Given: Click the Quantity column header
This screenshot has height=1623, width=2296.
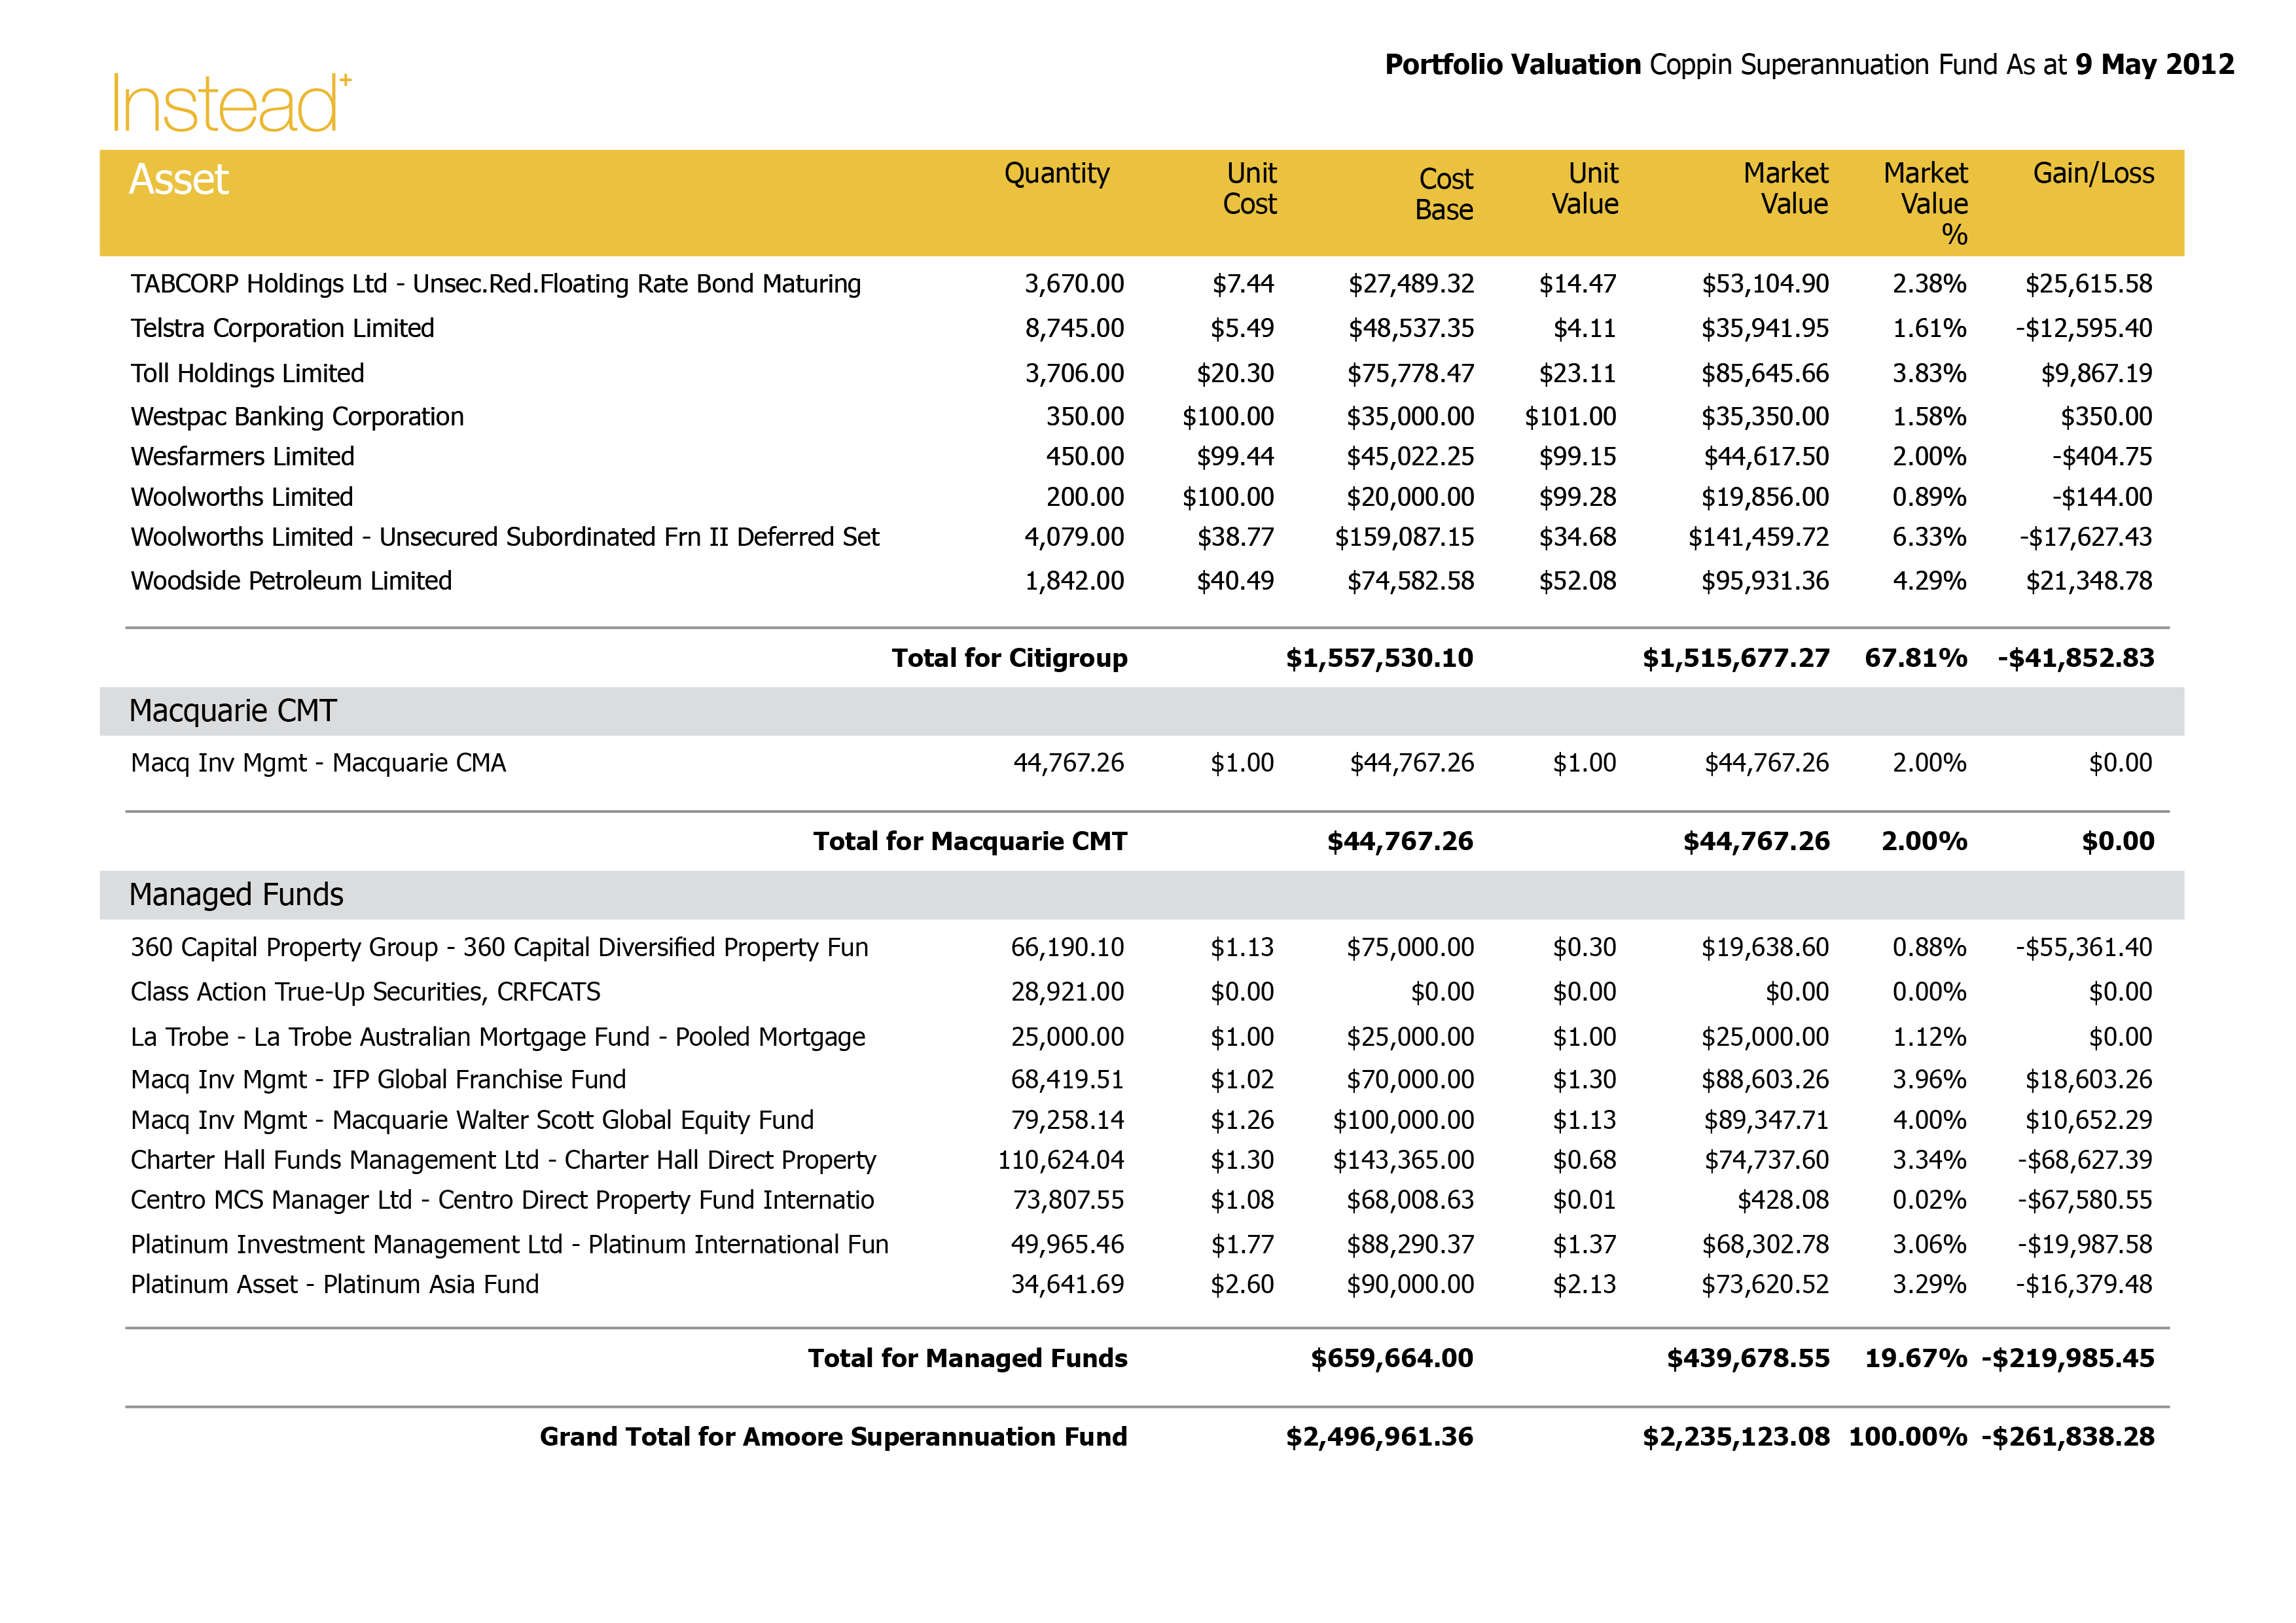Looking at the screenshot, I should (x=1056, y=174).
